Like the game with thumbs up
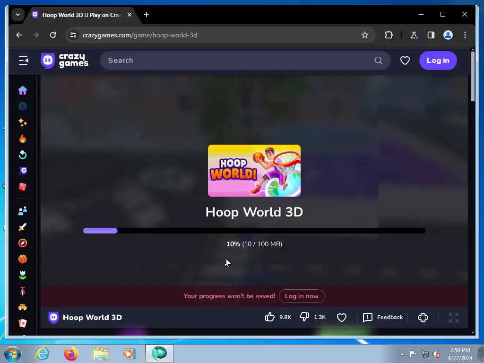Viewport: 484px width, 363px height. 270,317
